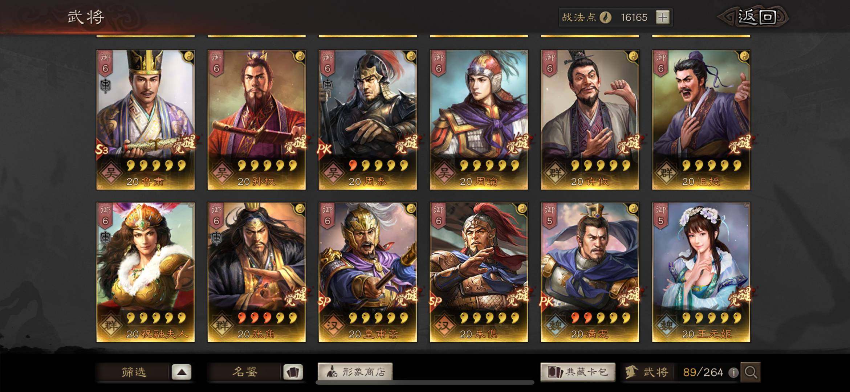Image resolution: width=850 pixels, height=392 pixels.
Task: Tap the 战法点 feather coin icon
Action: (605, 17)
